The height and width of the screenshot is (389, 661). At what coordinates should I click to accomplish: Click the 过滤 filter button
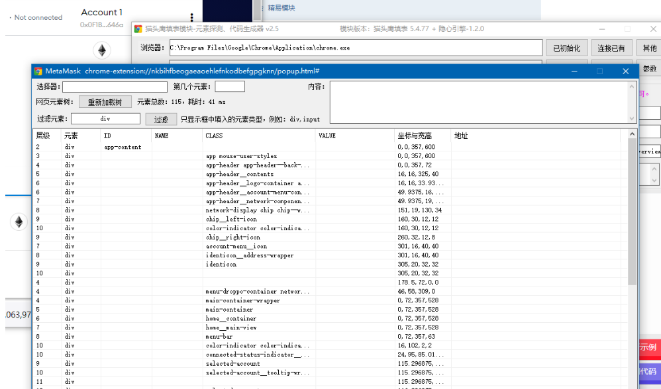pos(161,120)
